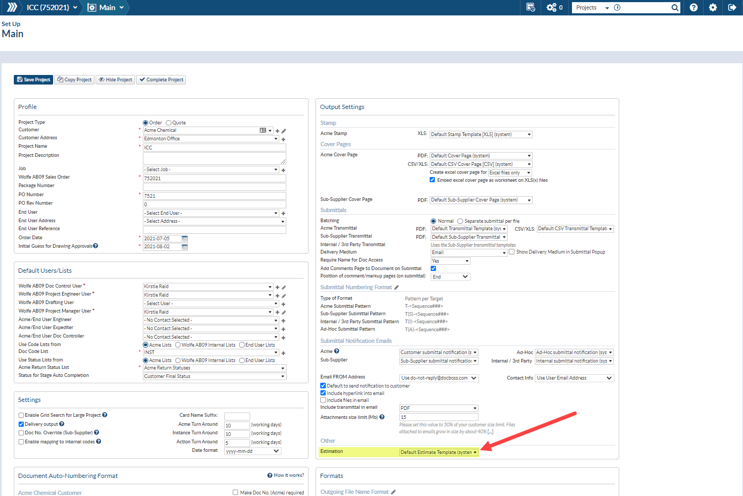Select Separate submittal per file radio
The height and width of the screenshot is (496, 743).
460,221
